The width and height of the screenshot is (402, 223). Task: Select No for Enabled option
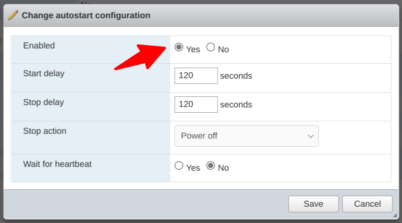click(210, 47)
